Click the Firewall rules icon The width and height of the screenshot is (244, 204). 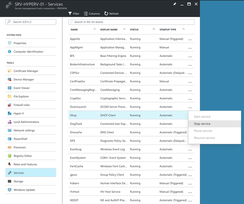[x=9, y=105]
